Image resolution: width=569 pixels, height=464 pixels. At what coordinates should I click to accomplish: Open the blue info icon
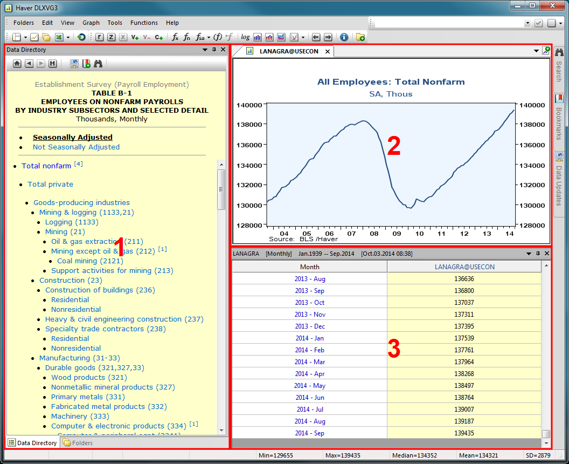point(344,37)
